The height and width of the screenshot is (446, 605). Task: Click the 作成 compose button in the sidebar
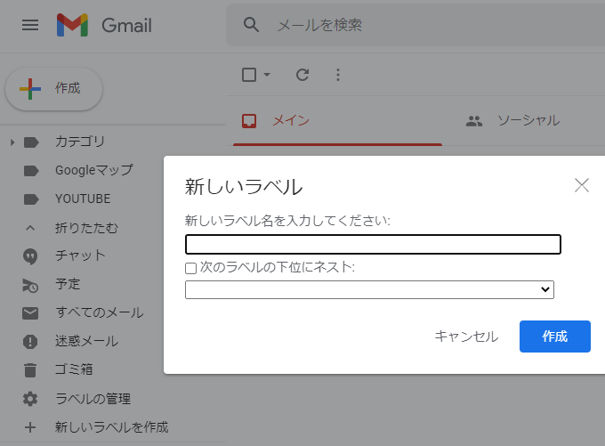[x=54, y=89]
